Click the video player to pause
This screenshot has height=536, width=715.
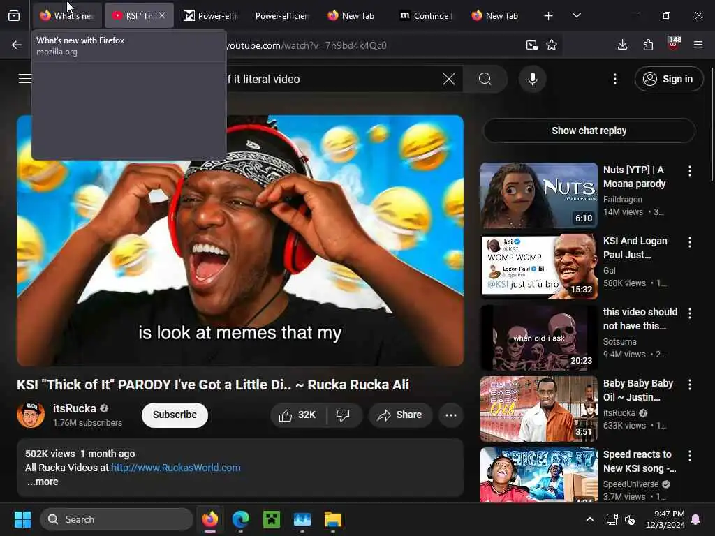tap(240, 241)
